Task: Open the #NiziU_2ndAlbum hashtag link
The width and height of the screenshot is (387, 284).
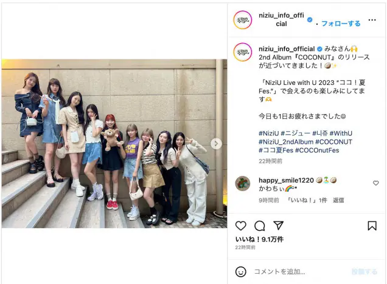Action: (x=286, y=142)
